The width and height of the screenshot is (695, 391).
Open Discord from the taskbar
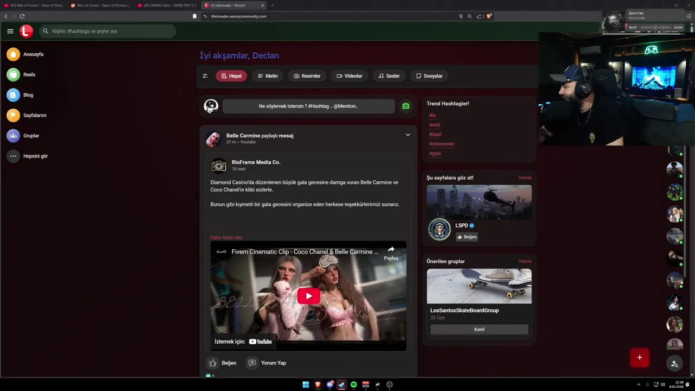coord(330,384)
